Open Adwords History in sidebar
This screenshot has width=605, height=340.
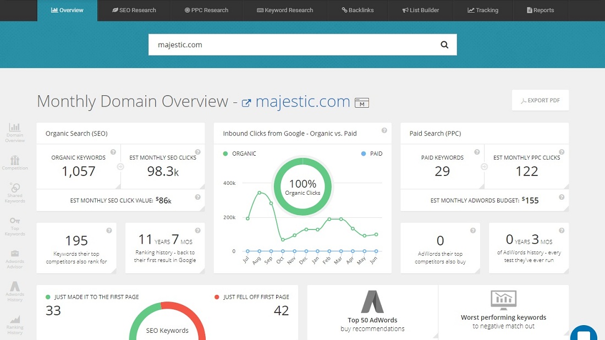click(x=15, y=292)
